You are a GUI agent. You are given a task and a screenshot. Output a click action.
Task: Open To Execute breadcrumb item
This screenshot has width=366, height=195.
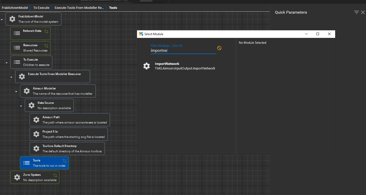(41, 8)
